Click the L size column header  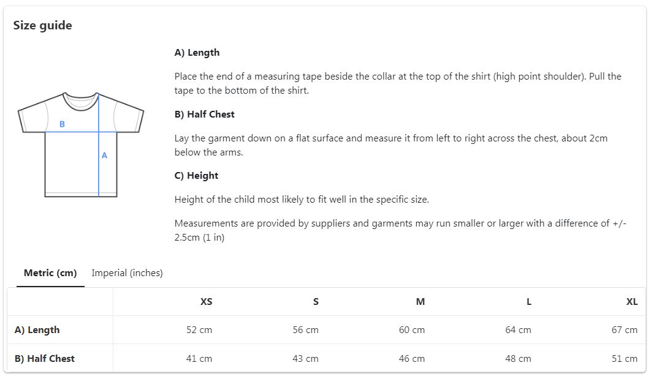point(528,301)
